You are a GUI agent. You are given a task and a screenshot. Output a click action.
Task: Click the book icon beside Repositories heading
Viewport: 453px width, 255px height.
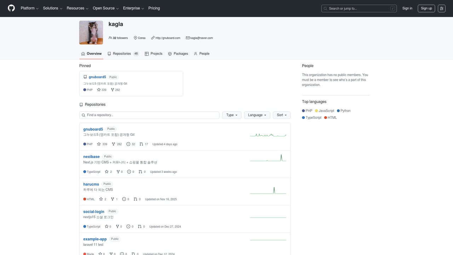point(81,104)
